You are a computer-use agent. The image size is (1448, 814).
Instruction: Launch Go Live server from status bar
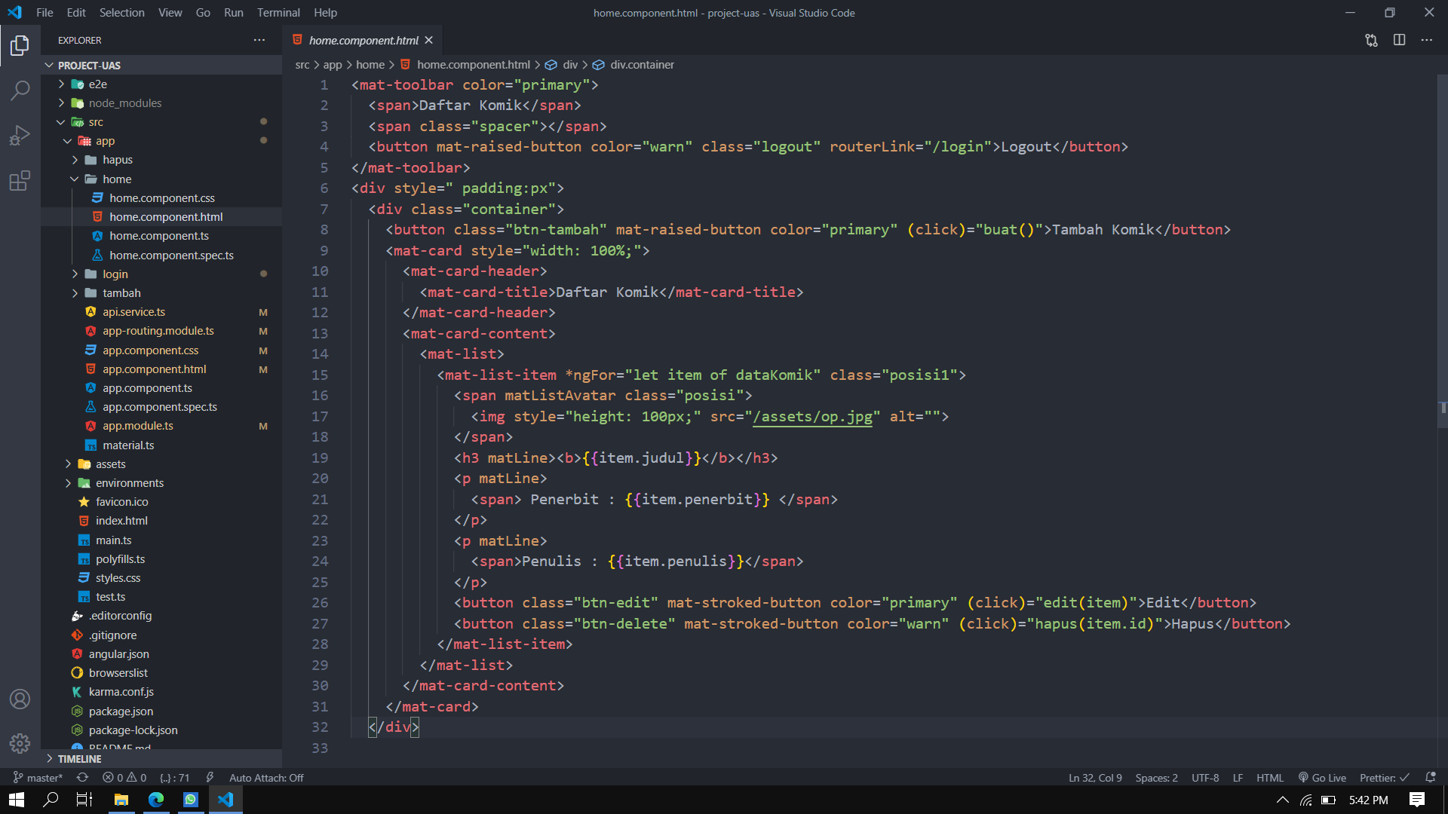click(x=1322, y=777)
